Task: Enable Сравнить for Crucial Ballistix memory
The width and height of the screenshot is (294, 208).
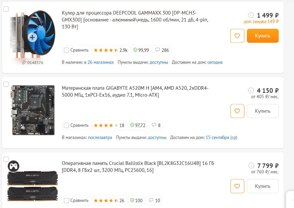Action: (x=66, y=201)
